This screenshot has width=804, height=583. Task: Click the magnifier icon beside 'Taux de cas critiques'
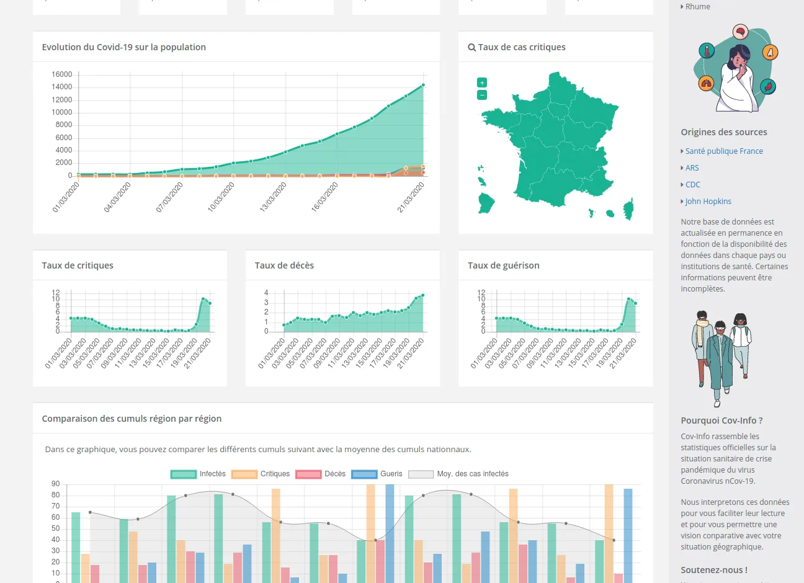472,47
